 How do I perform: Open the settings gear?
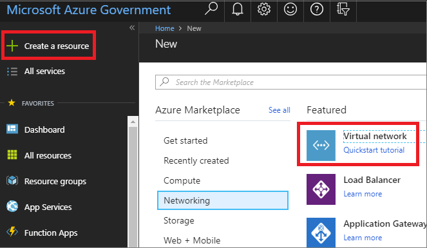[x=264, y=10]
